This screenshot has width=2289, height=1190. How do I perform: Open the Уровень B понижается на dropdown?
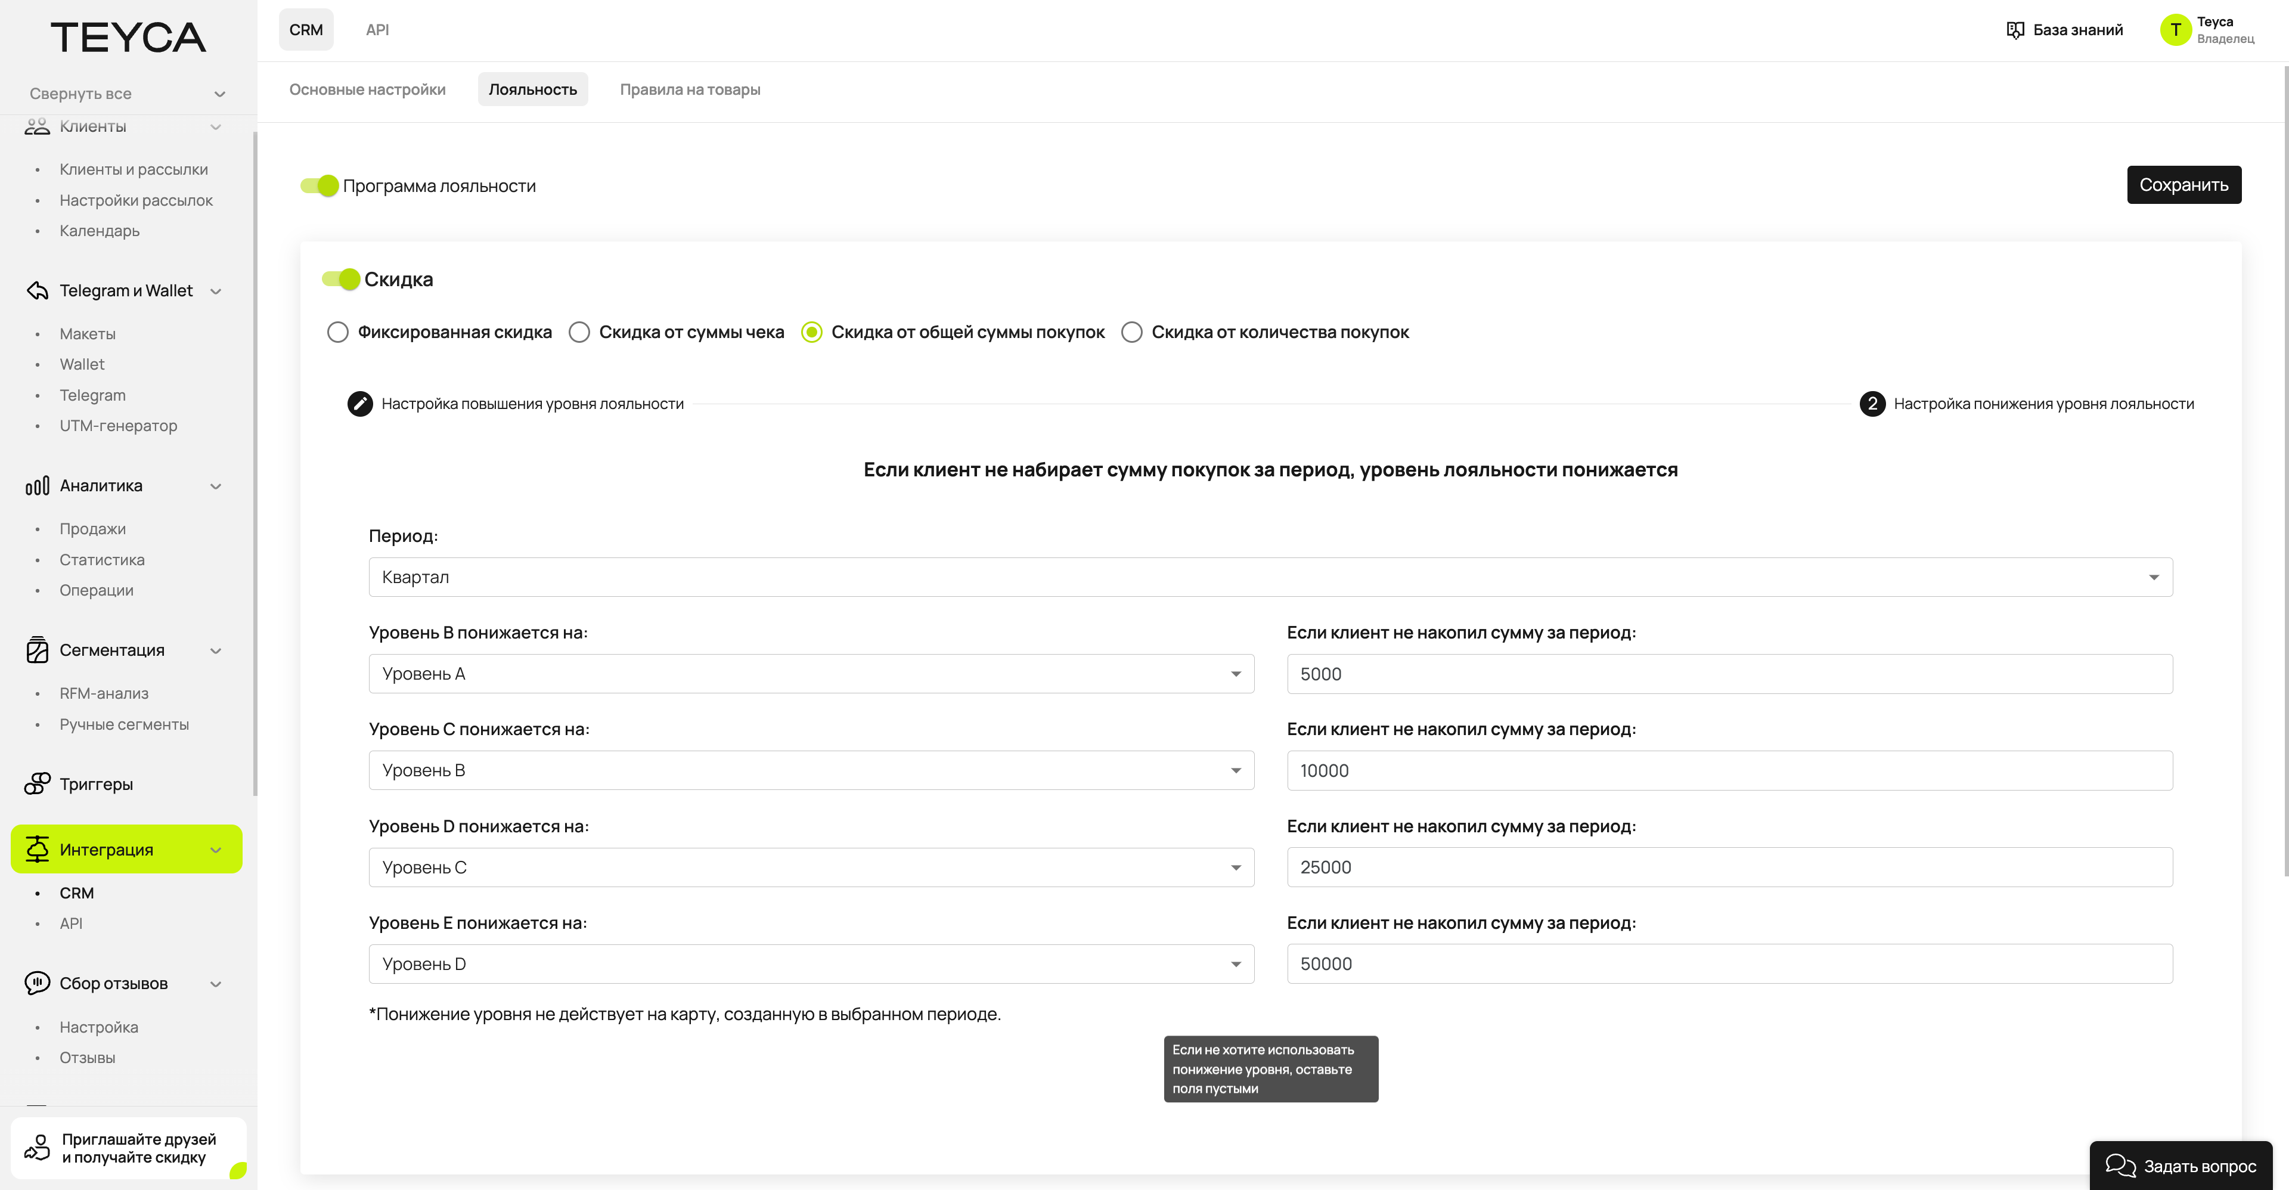811,674
